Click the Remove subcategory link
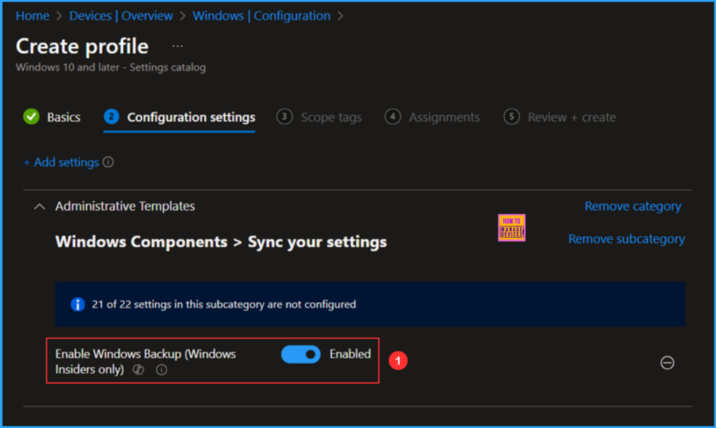This screenshot has width=716, height=428. click(x=626, y=239)
